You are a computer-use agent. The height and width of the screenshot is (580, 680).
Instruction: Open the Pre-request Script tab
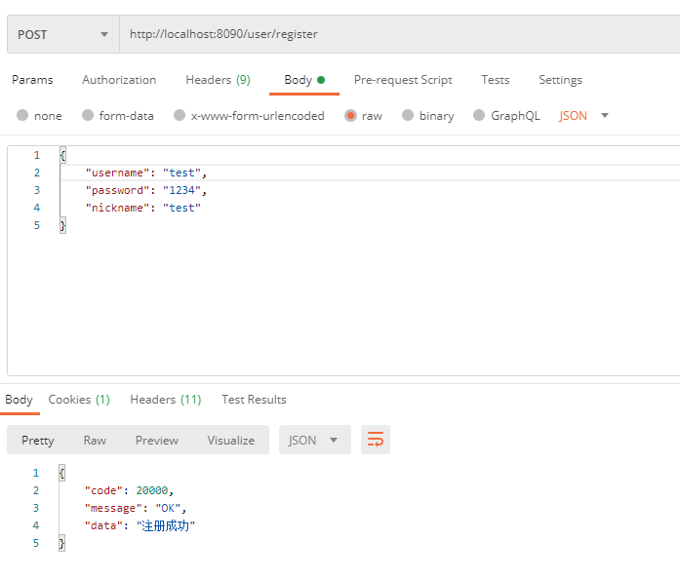403,80
